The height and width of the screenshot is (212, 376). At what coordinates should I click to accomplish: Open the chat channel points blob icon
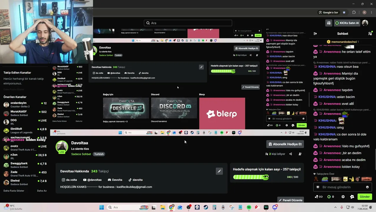(352, 197)
